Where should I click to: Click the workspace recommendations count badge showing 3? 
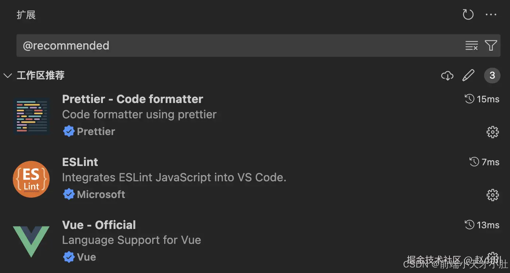(x=492, y=75)
